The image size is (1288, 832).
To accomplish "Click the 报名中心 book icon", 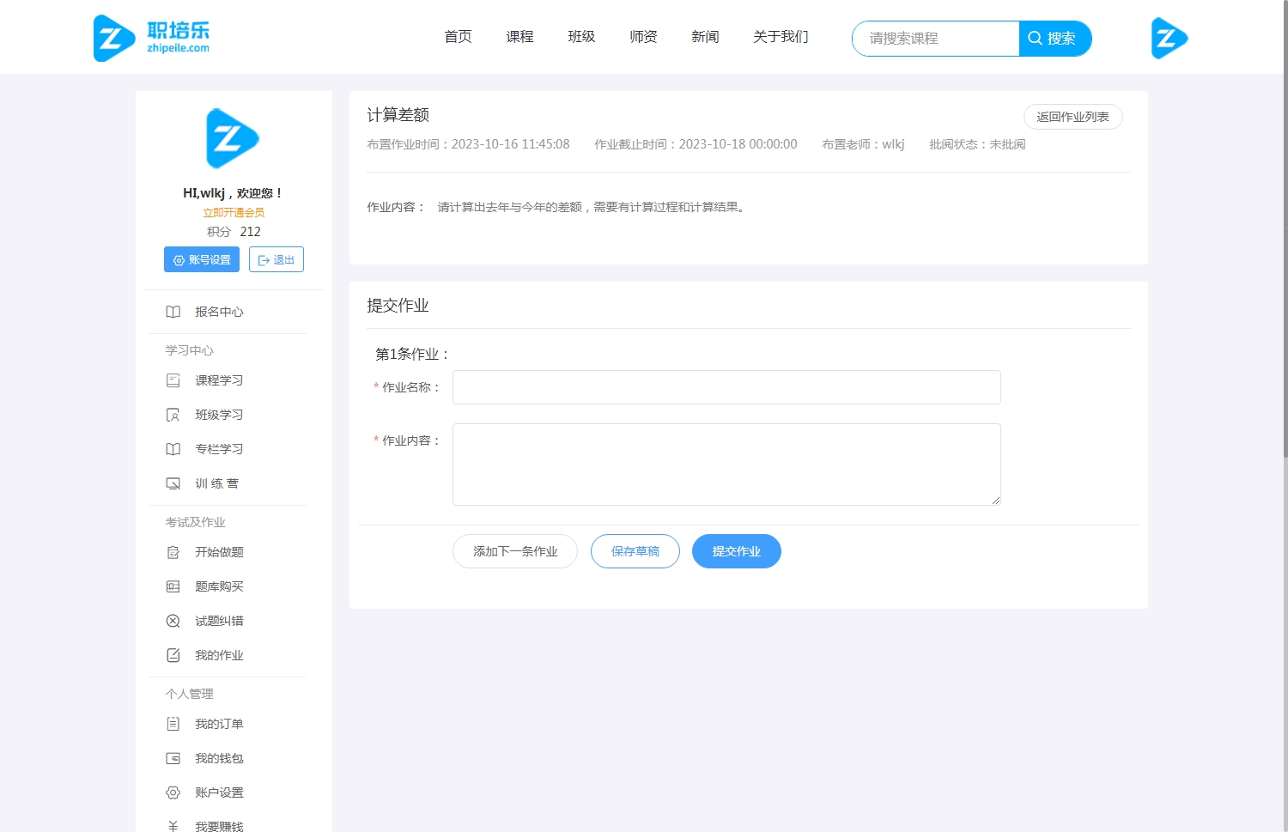I will click(173, 312).
